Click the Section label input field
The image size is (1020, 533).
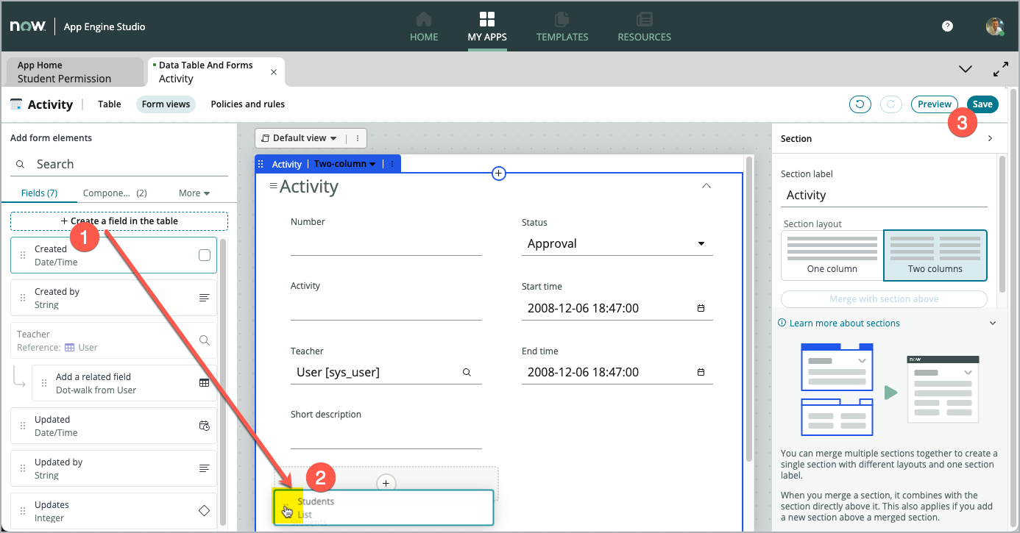pos(884,195)
